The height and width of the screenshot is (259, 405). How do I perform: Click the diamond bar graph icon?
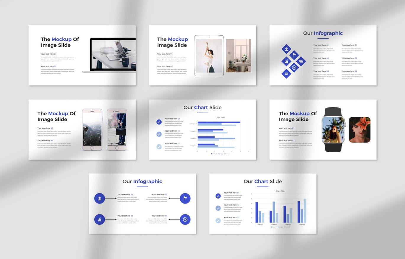pos(286,61)
